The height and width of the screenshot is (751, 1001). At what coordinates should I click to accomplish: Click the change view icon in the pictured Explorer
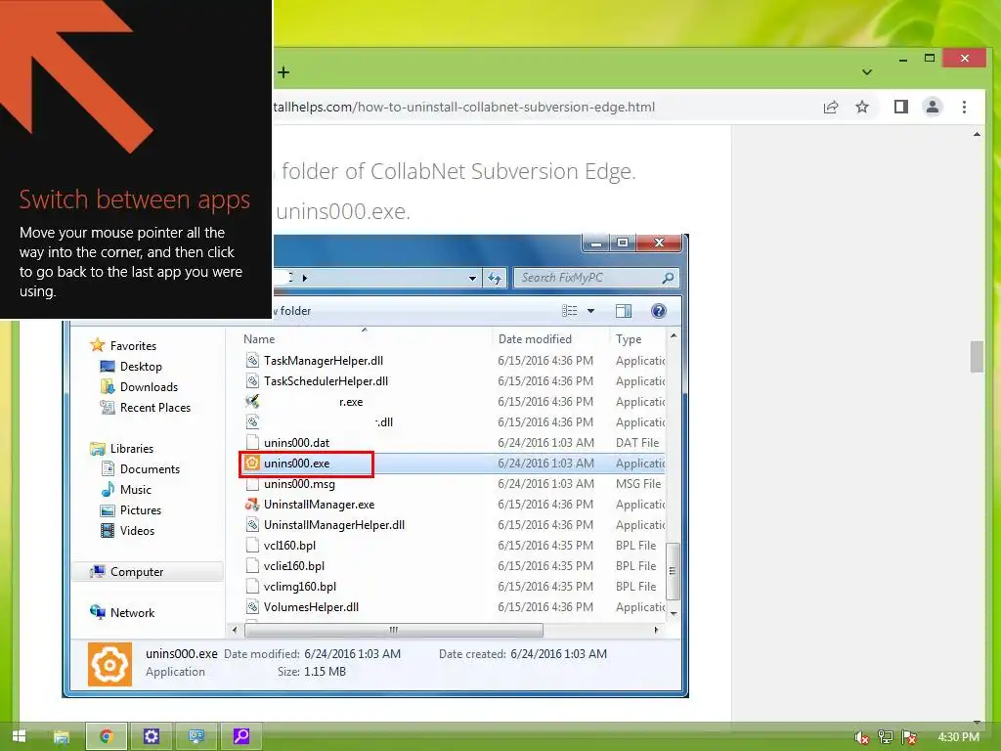coord(570,311)
